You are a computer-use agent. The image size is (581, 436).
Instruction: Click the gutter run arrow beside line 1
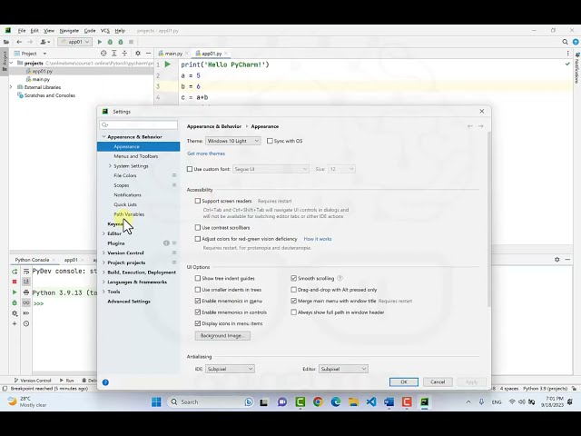(x=167, y=64)
